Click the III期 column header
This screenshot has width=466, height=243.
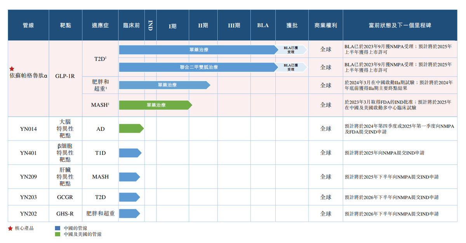click(234, 25)
